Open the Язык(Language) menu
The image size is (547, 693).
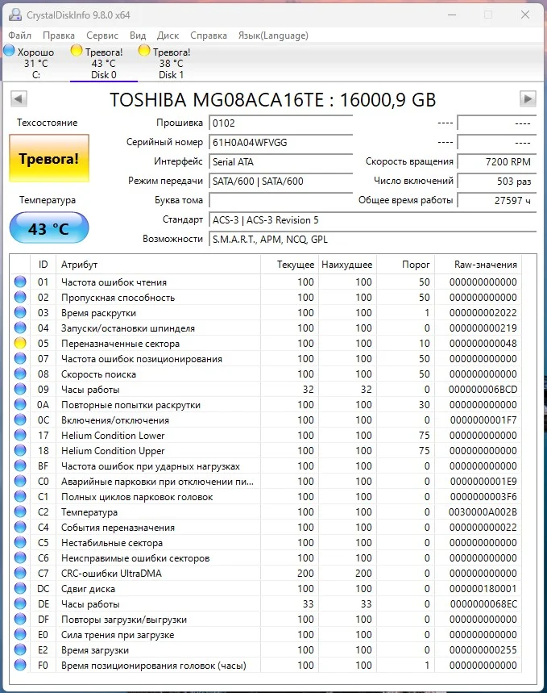273,35
